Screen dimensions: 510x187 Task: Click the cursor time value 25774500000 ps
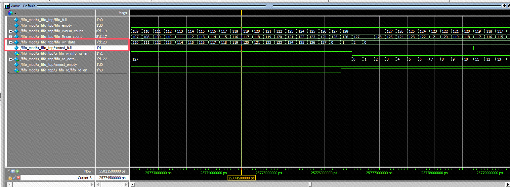112,178
